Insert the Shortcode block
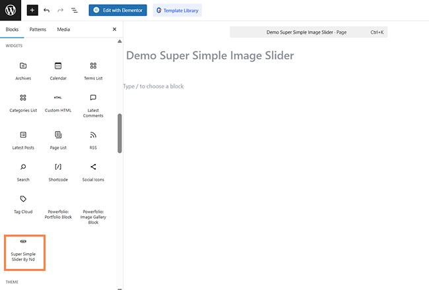This screenshot has height=290, width=429. (58, 171)
